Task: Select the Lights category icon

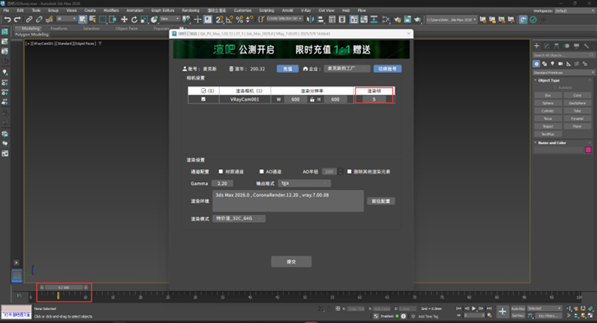Action: click(553, 64)
